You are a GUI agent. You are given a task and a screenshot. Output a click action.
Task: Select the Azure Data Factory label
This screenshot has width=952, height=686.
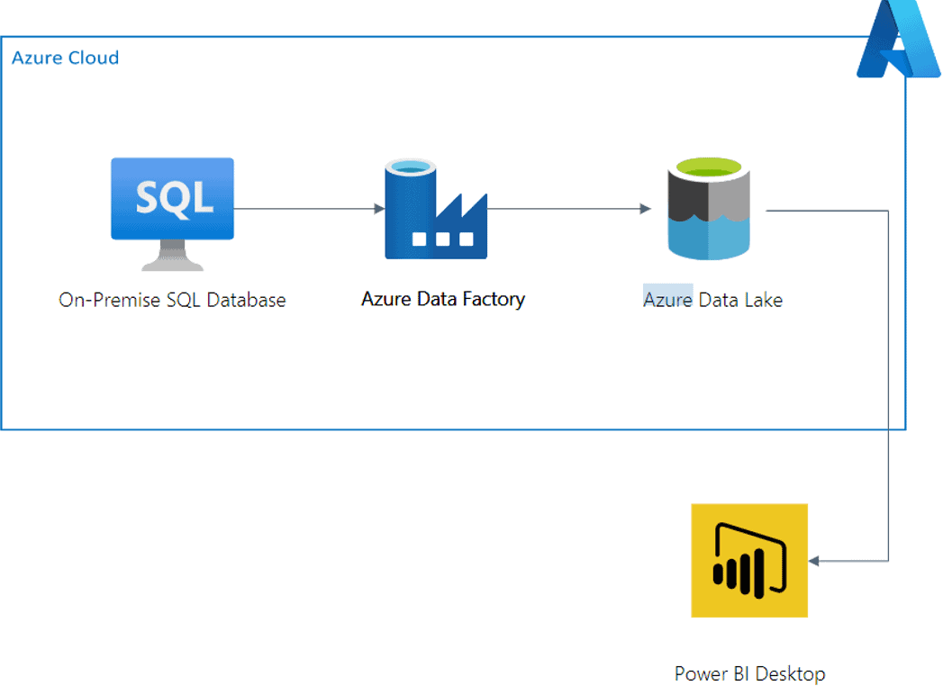443,299
